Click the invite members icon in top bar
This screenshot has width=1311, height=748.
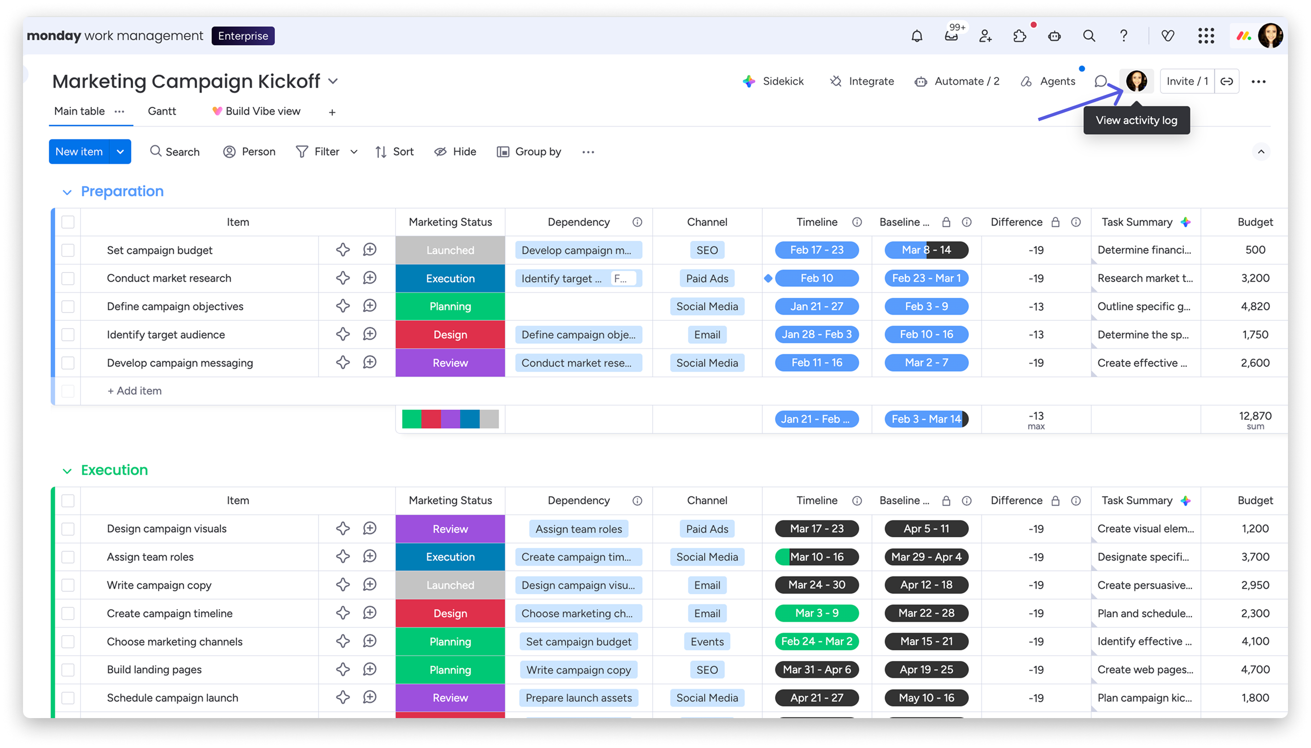(985, 36)
